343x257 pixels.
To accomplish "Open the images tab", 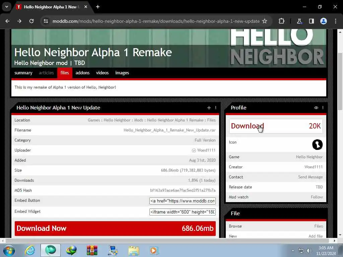I will 122,73.
